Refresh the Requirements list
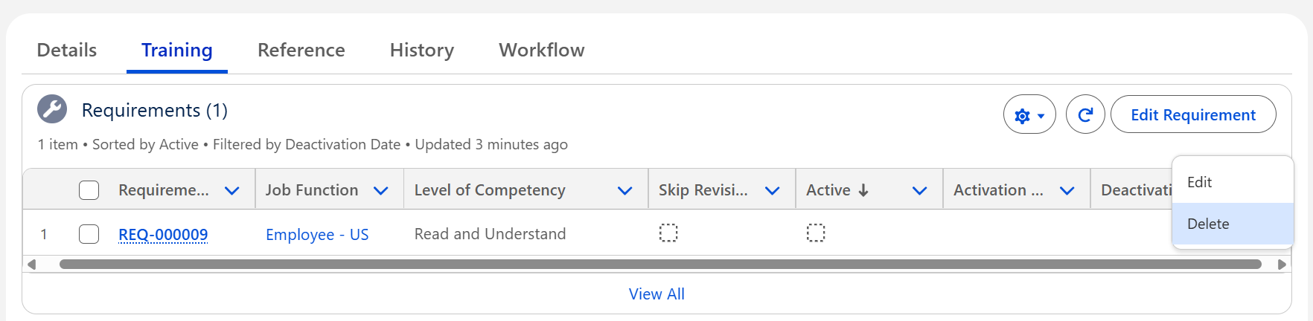The width and height of the screenshot is (1313, 321). click(1085, 115)
